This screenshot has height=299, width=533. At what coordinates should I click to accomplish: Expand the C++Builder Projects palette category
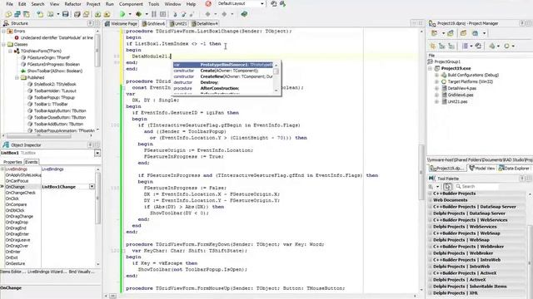430,194
